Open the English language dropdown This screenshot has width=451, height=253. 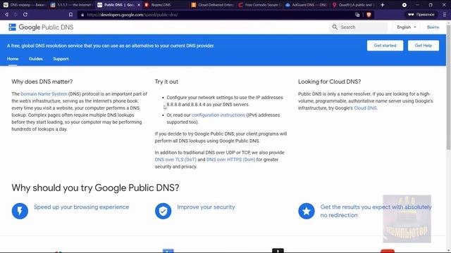406,27
